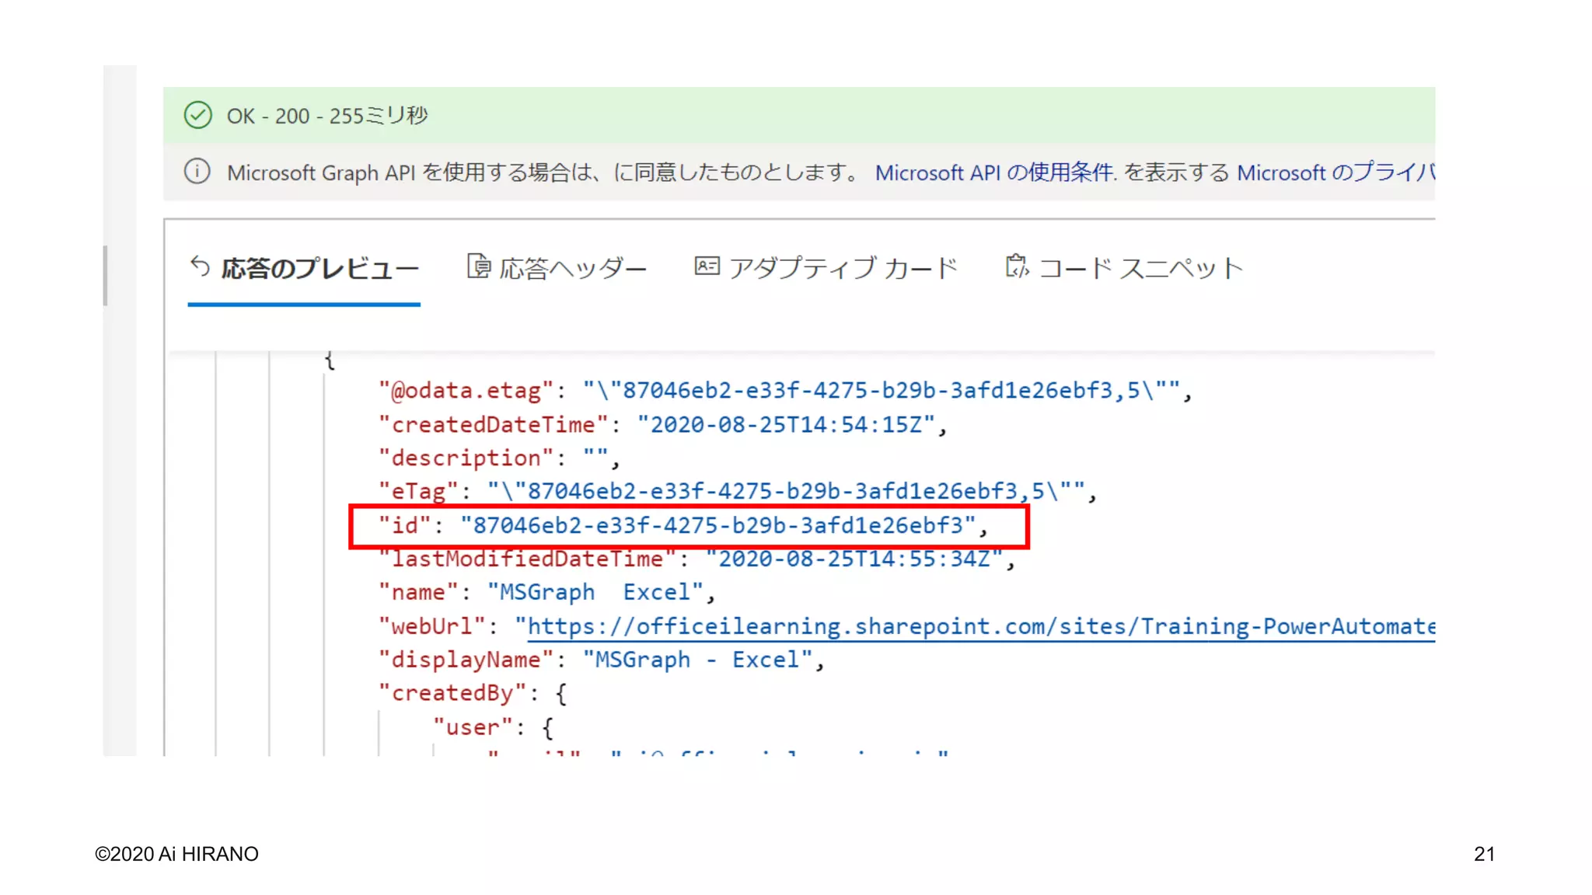
Task: Click the createdDateTime value text
Action: 785,425
